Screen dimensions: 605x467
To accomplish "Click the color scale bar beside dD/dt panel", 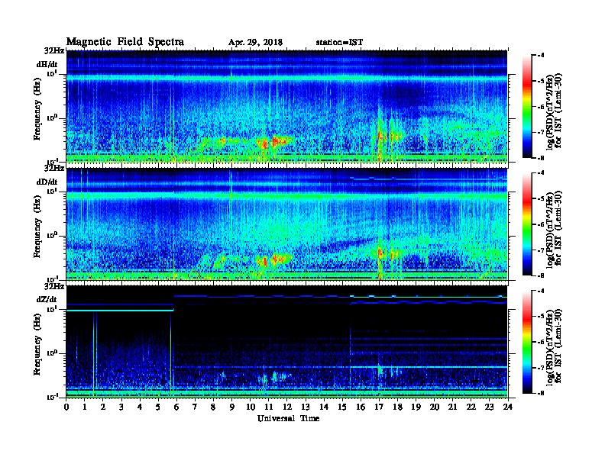I will (x=526, y=224).
